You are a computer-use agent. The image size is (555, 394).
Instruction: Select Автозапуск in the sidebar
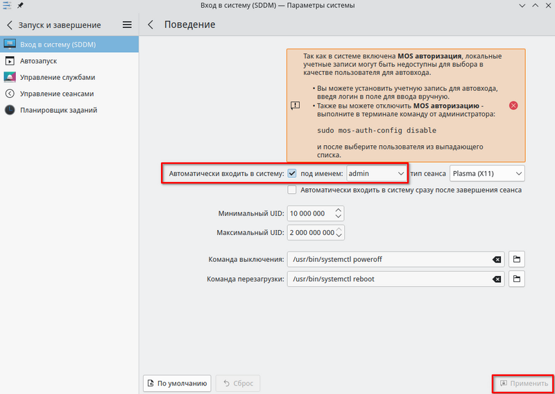click(38, 61)
